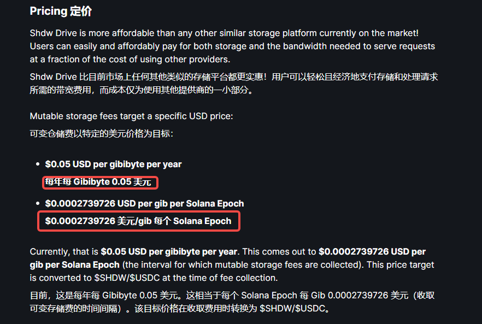The height and width of the screenshot is (324, 482).
Task: Click the line "可变仓储费以特定的美元价格为目标:"
Action: tap(101, 133)
